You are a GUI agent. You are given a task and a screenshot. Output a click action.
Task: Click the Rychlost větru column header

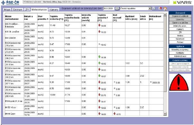point(132,18)
